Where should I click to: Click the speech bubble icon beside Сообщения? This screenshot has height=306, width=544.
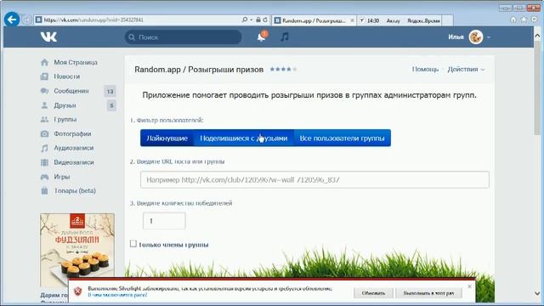click(x=44, y=91)
